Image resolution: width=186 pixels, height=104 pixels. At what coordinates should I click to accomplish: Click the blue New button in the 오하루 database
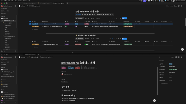coord(123,39)
